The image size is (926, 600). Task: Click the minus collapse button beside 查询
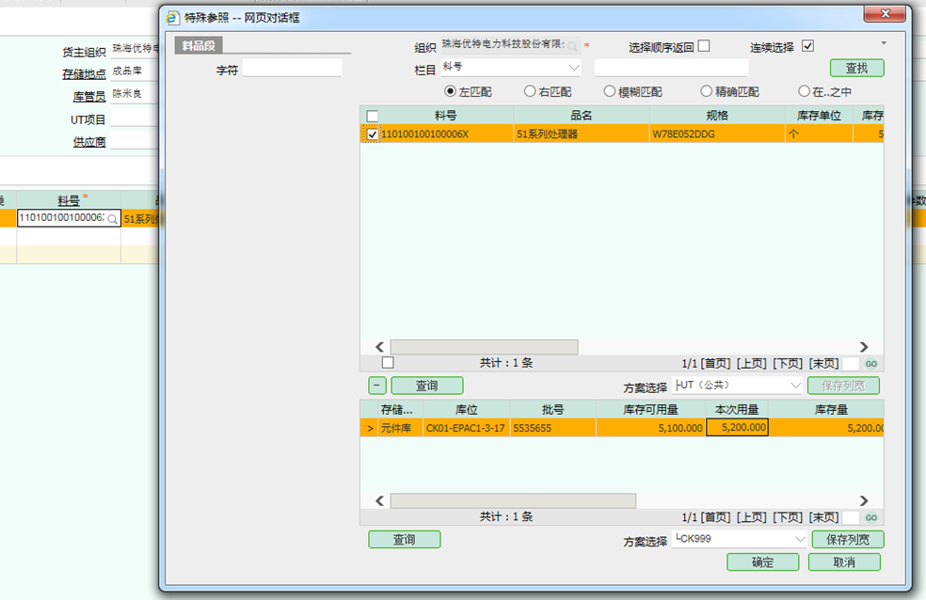375,386
